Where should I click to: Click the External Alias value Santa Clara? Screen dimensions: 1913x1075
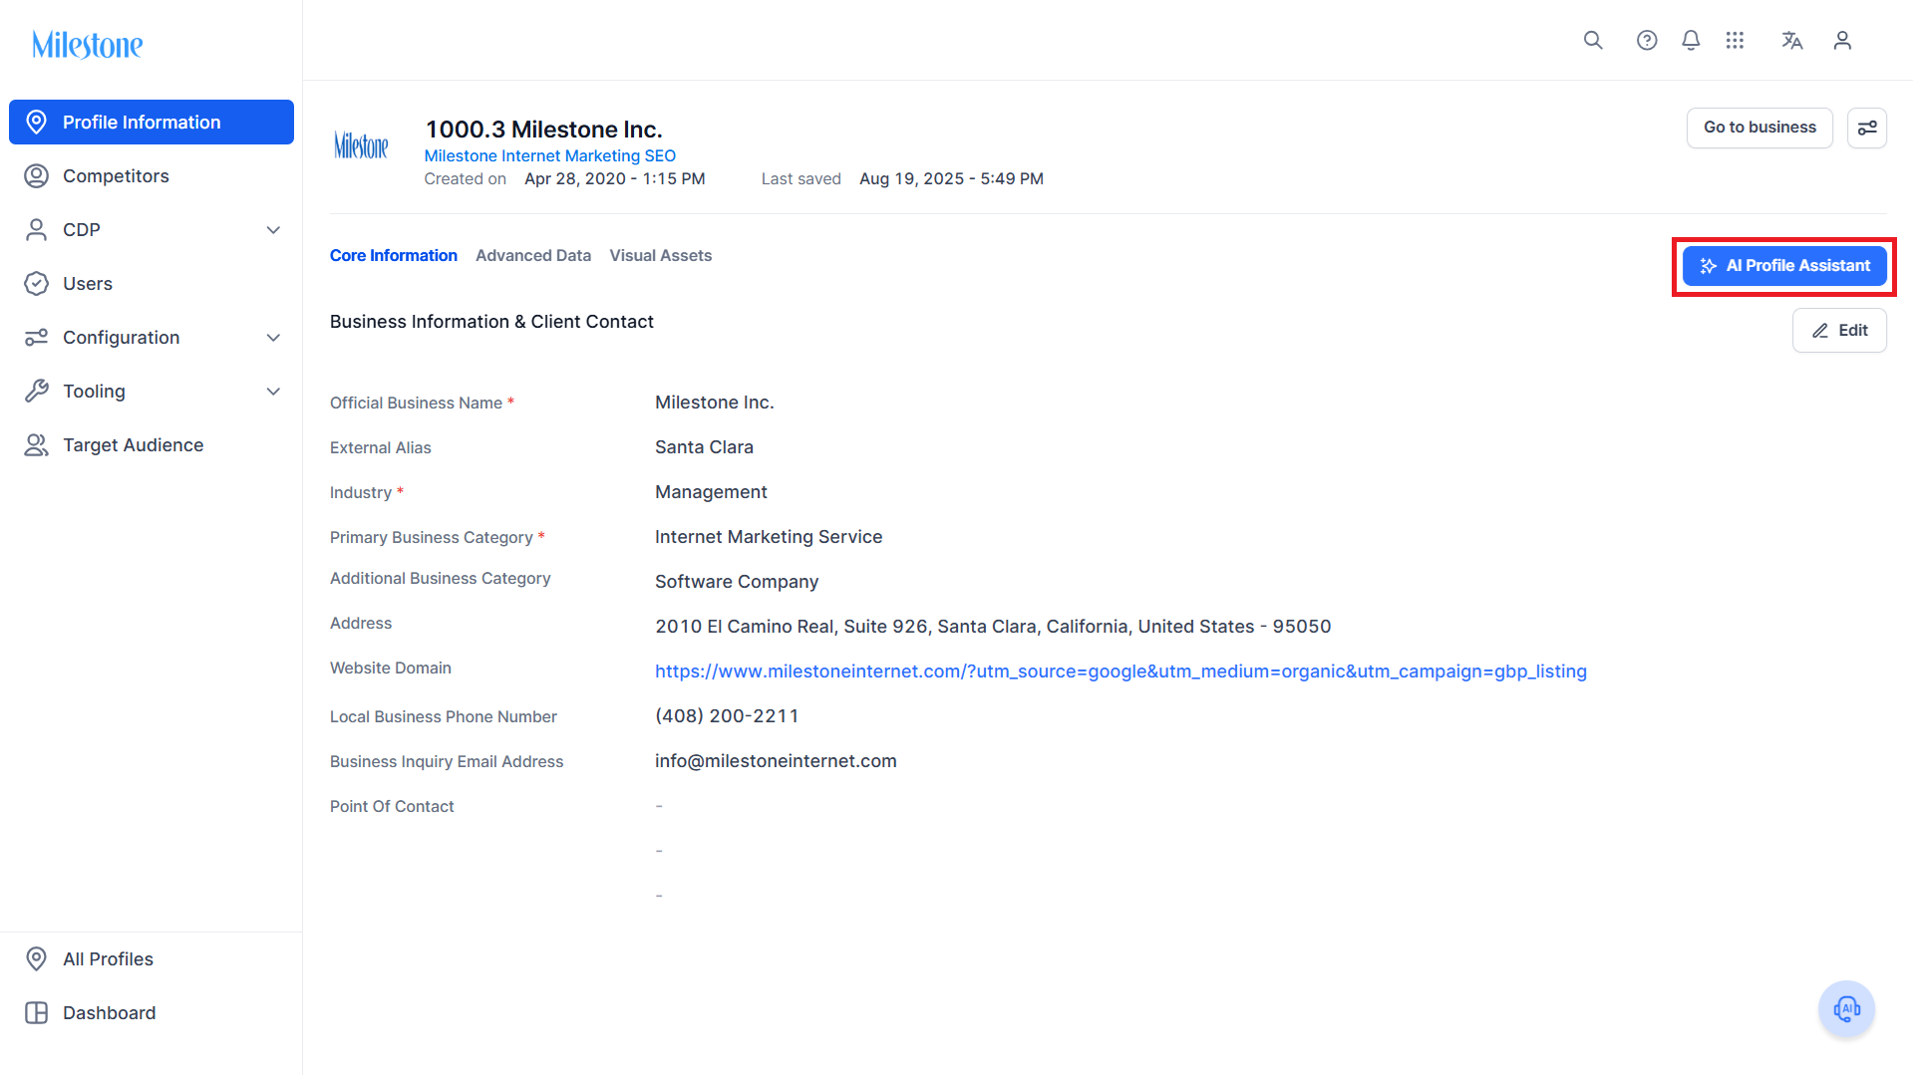tap(704, 447)
